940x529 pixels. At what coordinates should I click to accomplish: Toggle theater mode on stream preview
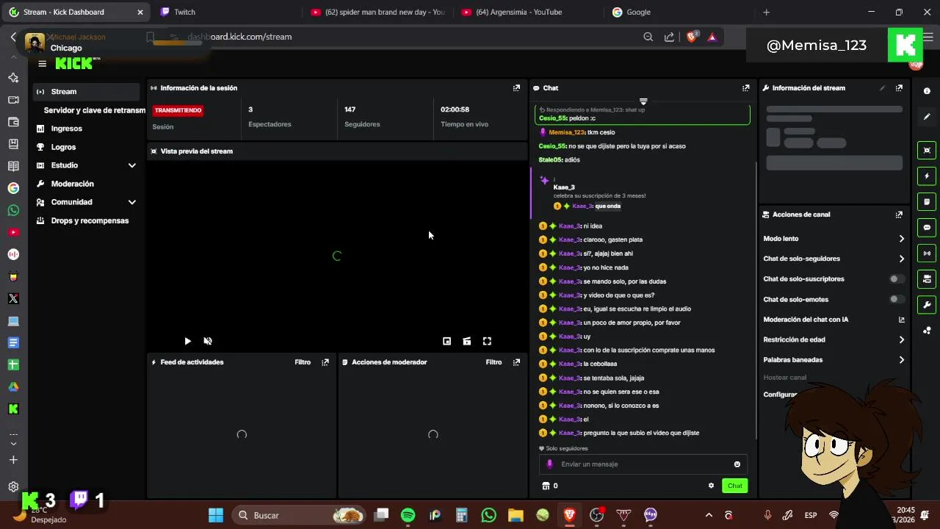click(467, 341)
